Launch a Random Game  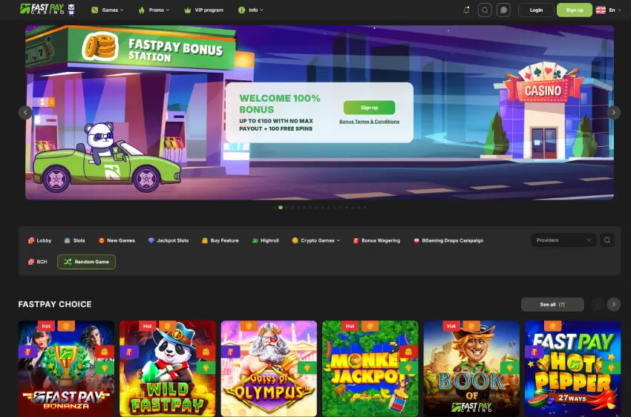(86, 262)
